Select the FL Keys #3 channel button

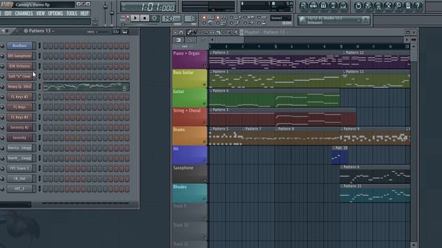point(20,117)
